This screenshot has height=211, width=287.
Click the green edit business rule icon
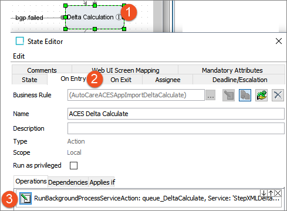tap(261, 96)
